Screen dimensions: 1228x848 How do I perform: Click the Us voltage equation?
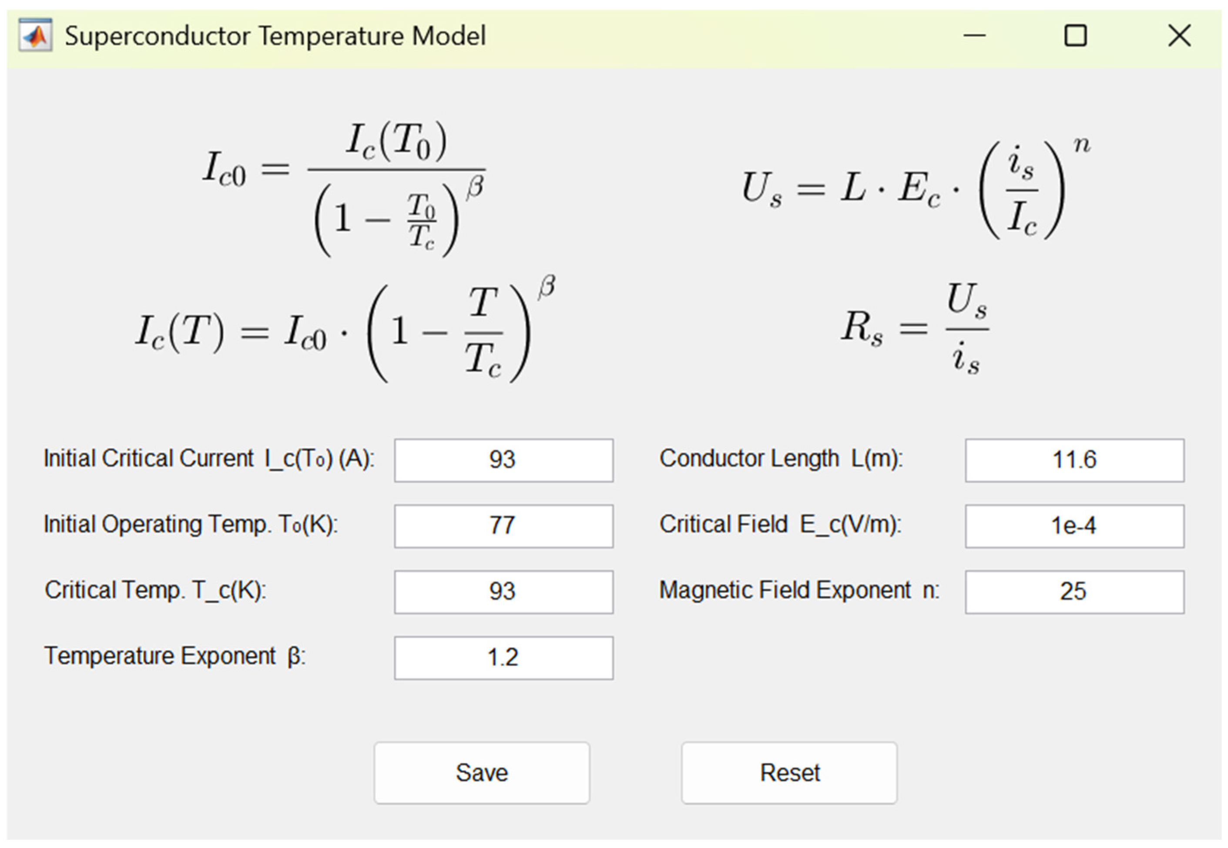point(916,189)
